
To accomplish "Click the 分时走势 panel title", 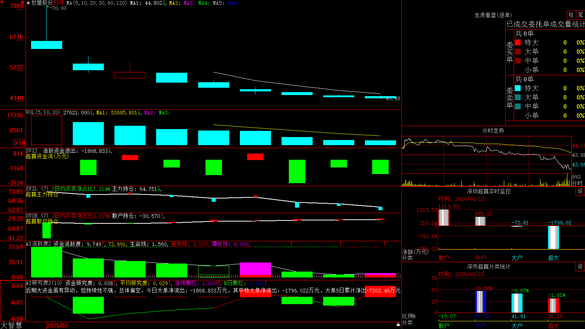I will coord(493,131).
